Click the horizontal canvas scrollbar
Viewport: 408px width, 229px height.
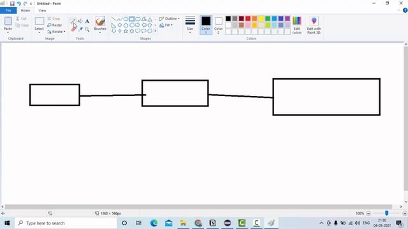pyautogui.click(x=198, y=207)
